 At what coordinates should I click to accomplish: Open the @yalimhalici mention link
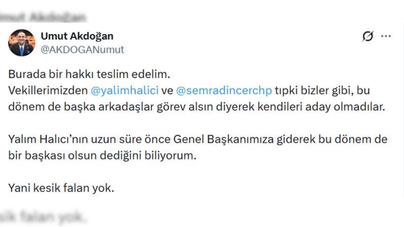pyautogui.click(x=125, y=91)
